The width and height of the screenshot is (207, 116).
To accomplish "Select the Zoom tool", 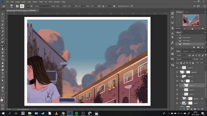I will tap(3, 91).
